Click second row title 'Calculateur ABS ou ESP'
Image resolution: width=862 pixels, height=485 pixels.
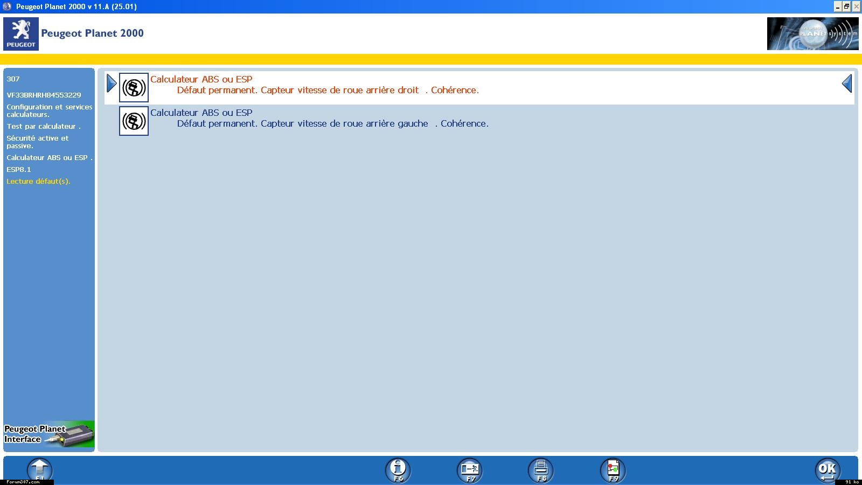click(x=201, y=113)
